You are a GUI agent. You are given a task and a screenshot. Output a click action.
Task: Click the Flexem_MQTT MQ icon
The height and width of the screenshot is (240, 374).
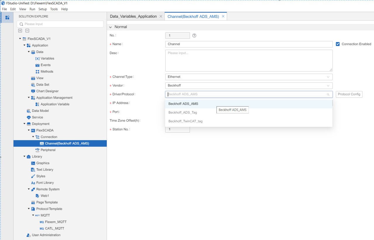pyautogui.click(x=42, y=222)
